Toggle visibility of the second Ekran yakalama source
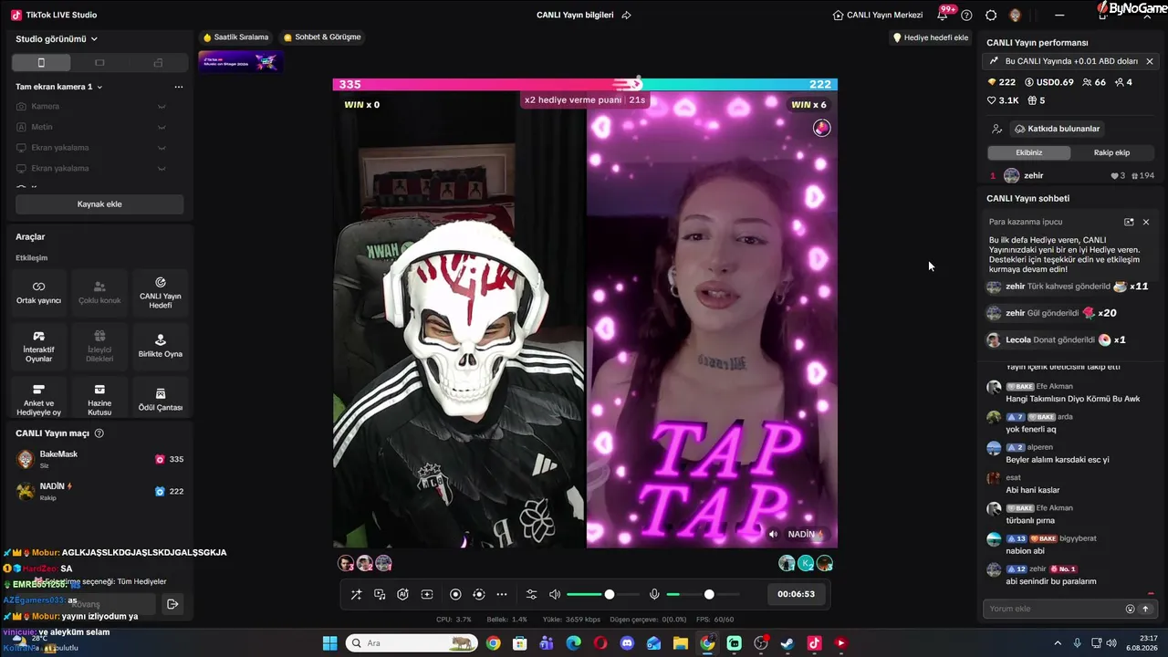The height and width of the screenshot is (657, 1168). 162,168
